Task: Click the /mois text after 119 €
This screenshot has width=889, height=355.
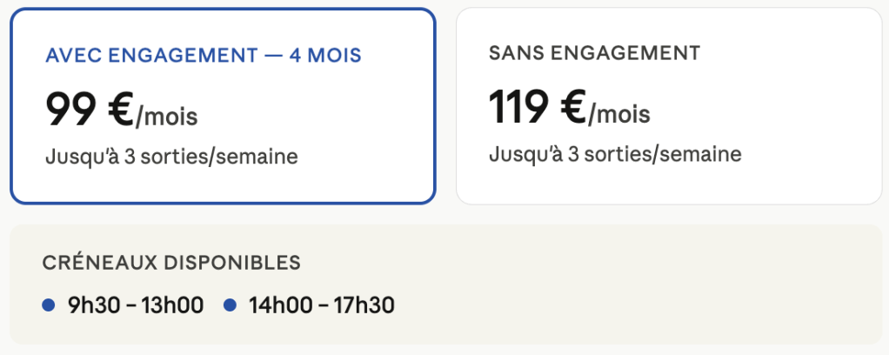Action: [618, 114]
